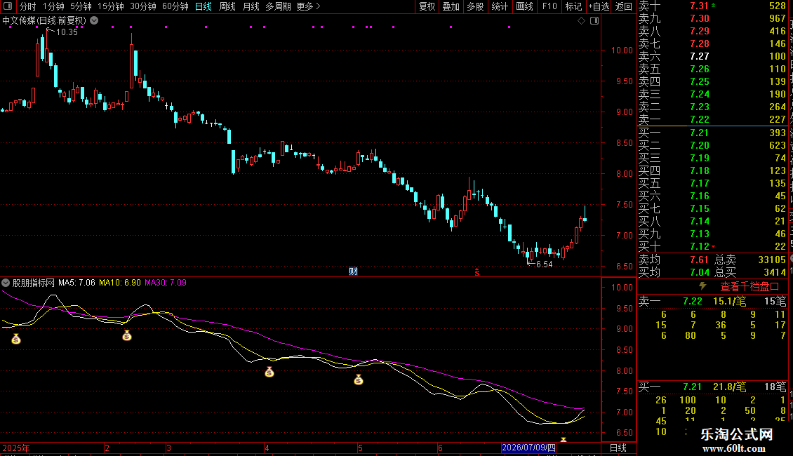This screenshot has height=456, width=793.
Task: Click the 6.54 low price label
Action: coord(544,264)
